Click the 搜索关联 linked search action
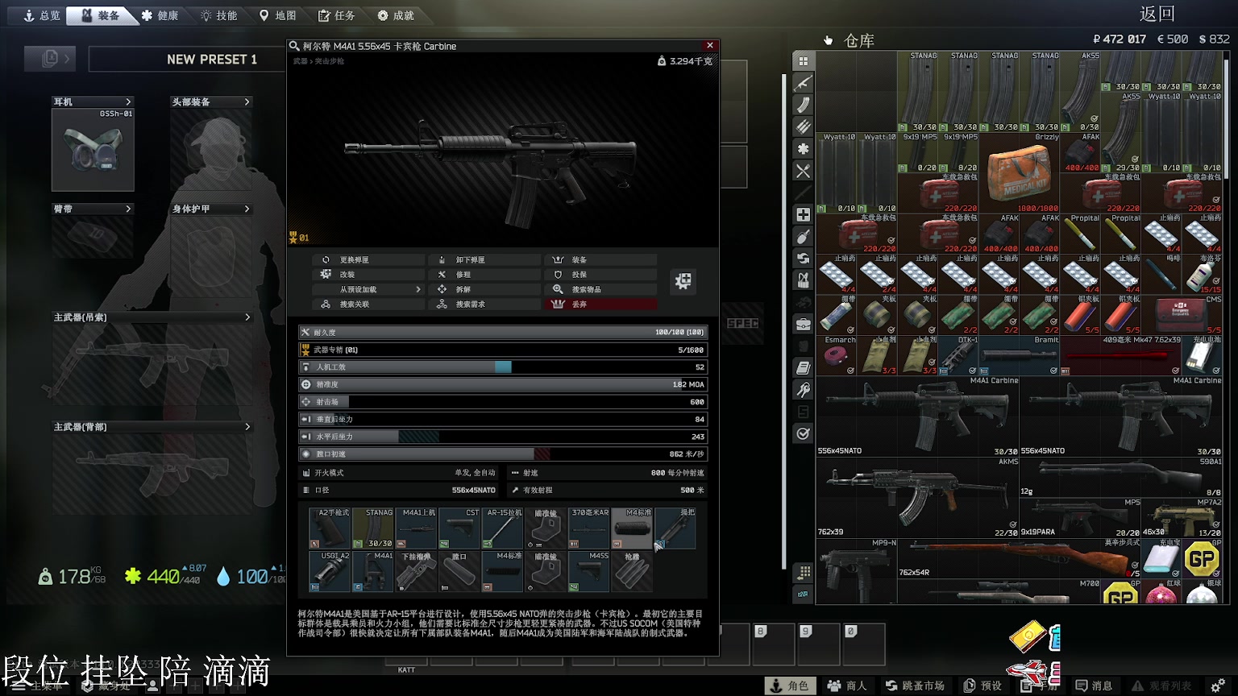Viewport: 1238px width, 696px height. click(368, 304)
